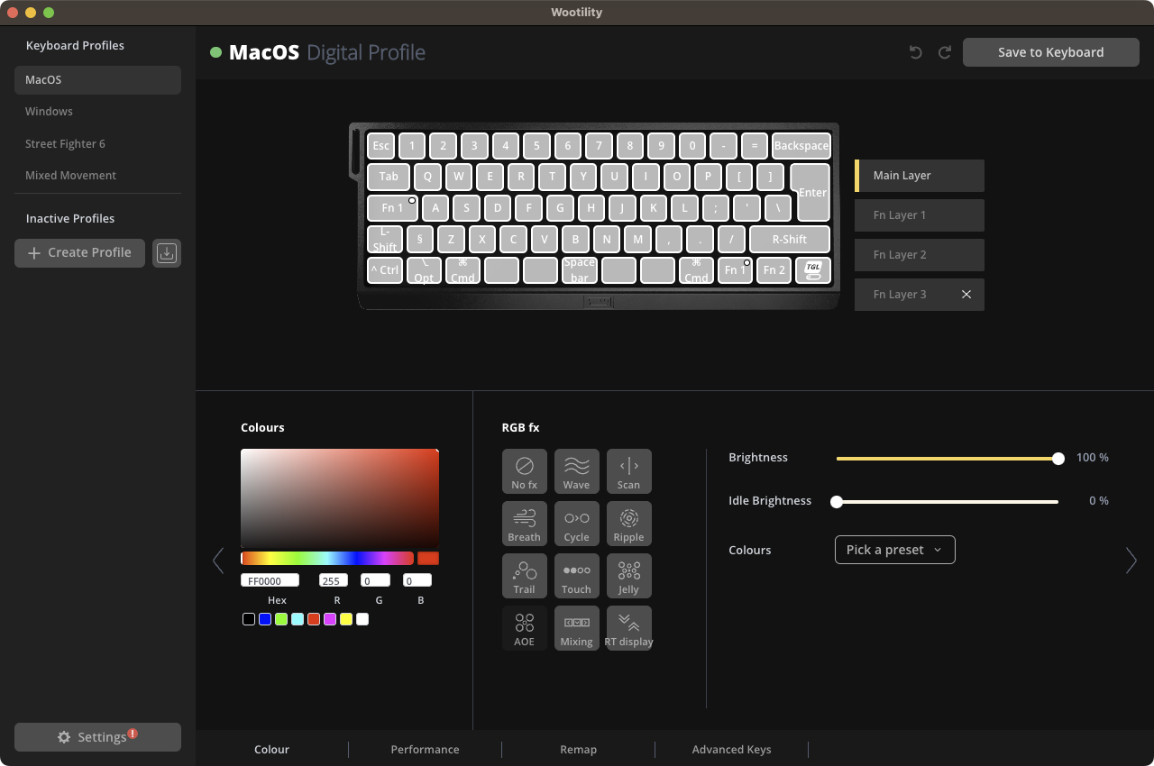Screen dimensions: 1154x766
Task: Pick the yellow colour swatch
Action: [346, 619]
